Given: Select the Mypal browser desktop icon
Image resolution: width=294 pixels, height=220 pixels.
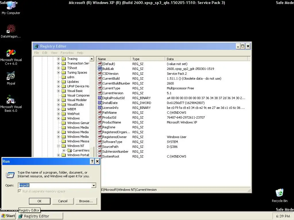Looking at the screenshot, I should coord(11,78).
